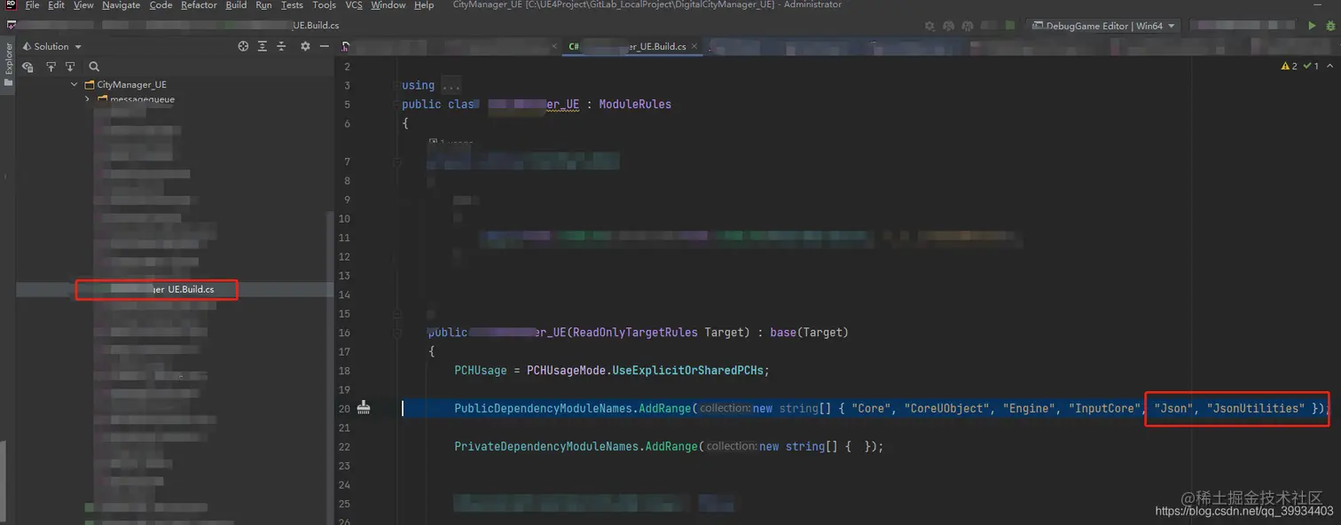
Task: Run the project with the green Play icon
Action: pos(1312,26)
